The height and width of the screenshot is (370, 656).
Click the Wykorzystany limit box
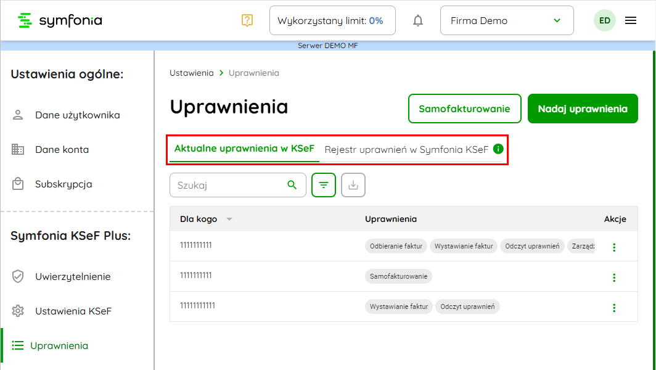(x=332, y=20)
